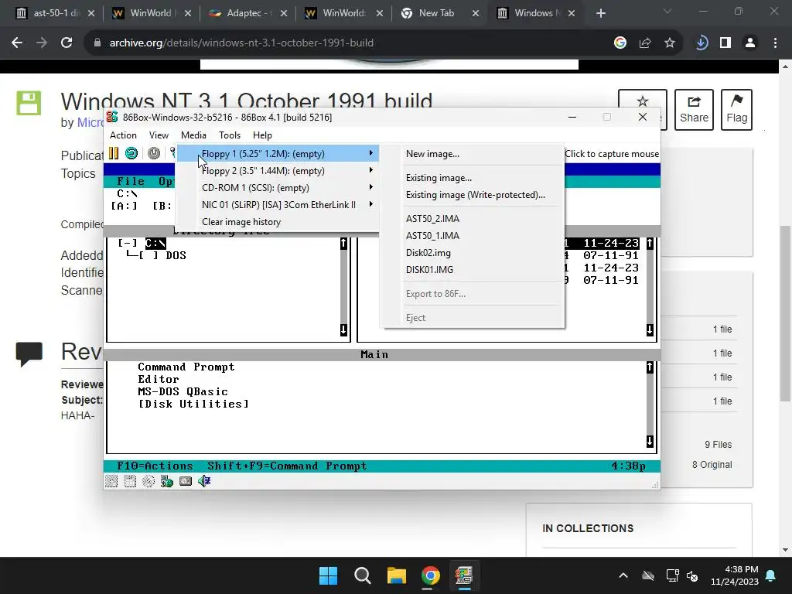792x594 pixels.
Task: Mount AST50_2.IMA from history
Action: tap(473, 219)
